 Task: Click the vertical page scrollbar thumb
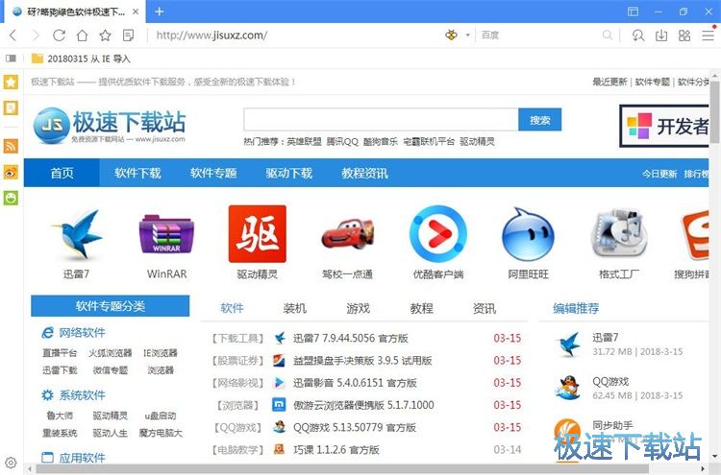714,112
